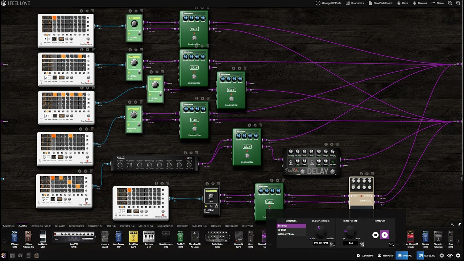The height and width of the screenshot is (261, 464).
Task: Click the 4/4 beats per bar field
Action: [x=351, y=243]
